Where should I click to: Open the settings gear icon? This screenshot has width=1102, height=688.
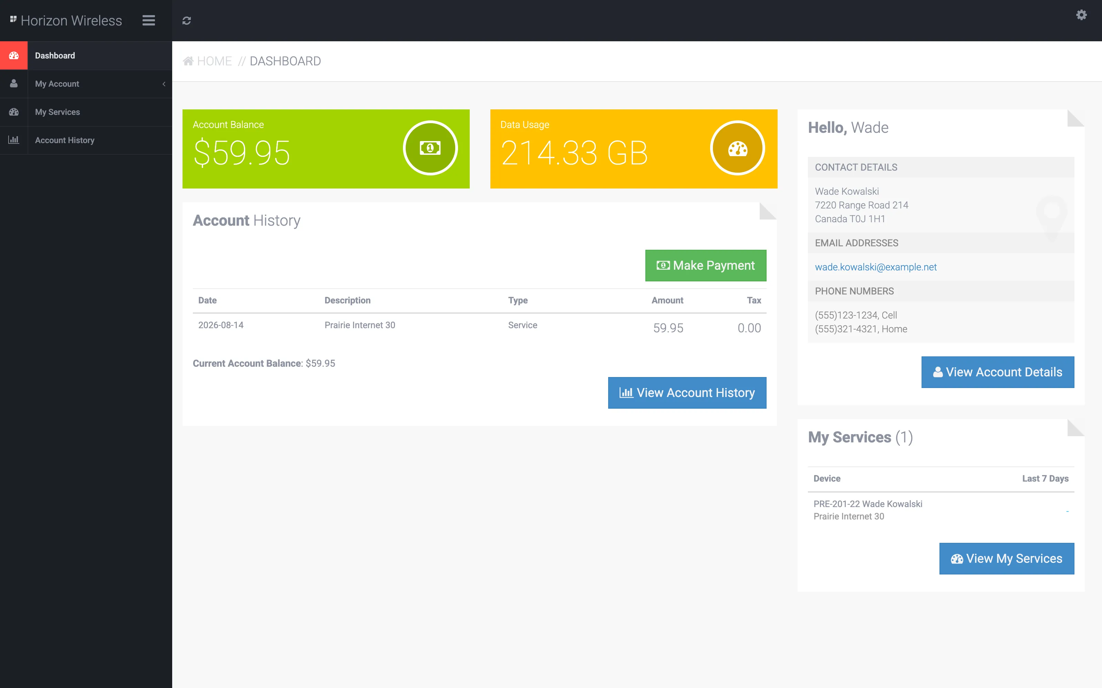click(1081, 15)
